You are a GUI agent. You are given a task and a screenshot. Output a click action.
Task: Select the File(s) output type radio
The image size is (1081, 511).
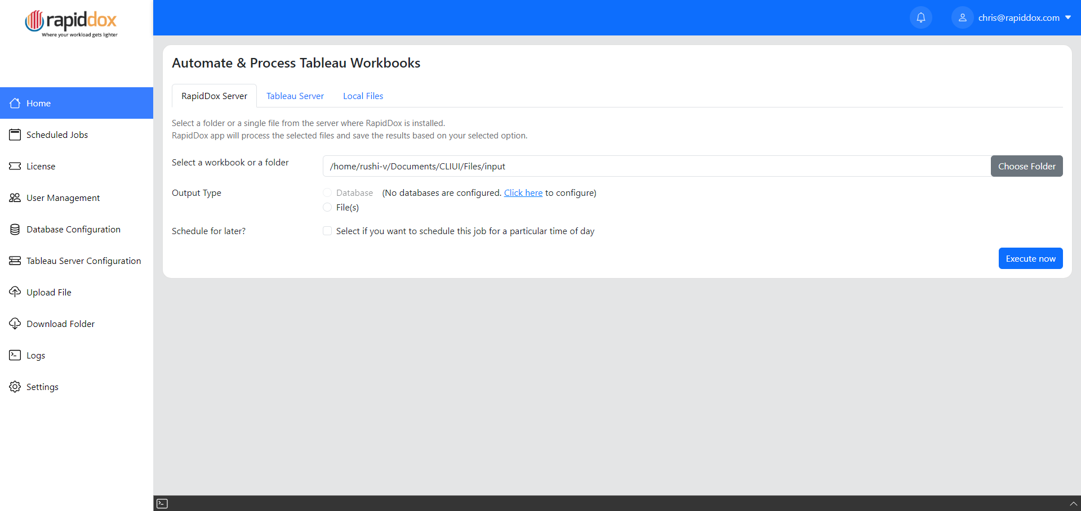327,207
